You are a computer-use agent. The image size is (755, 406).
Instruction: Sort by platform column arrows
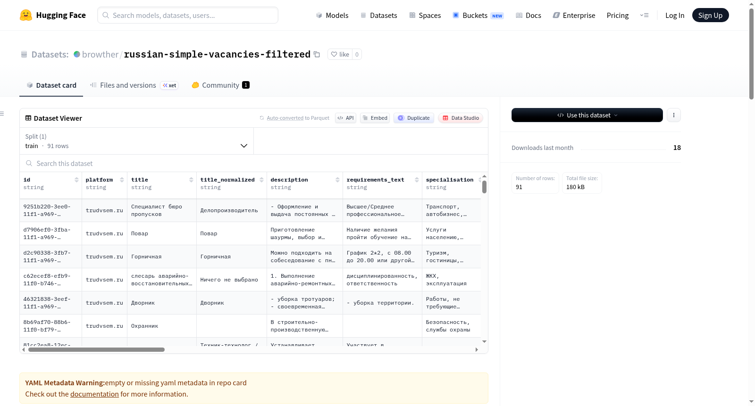pyautogui.click(x=122, y=180)
